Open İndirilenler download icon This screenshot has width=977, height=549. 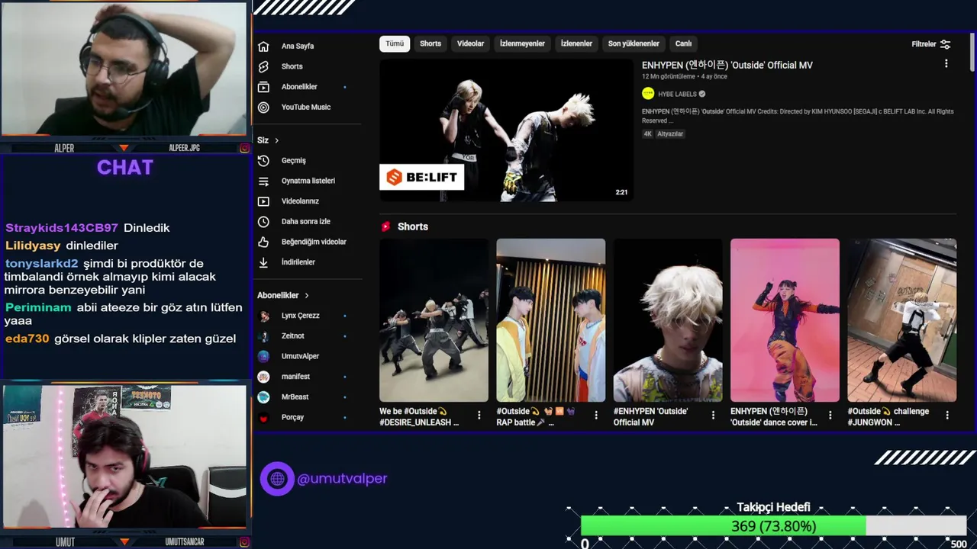coord(263,262)
